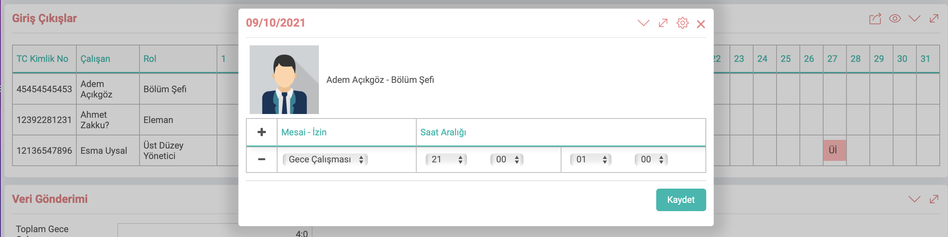The width and height of the screenshot is (948, 237).
Task: Open settings gear in the 09/10/2021 dialog
Action: pos(683,23)
